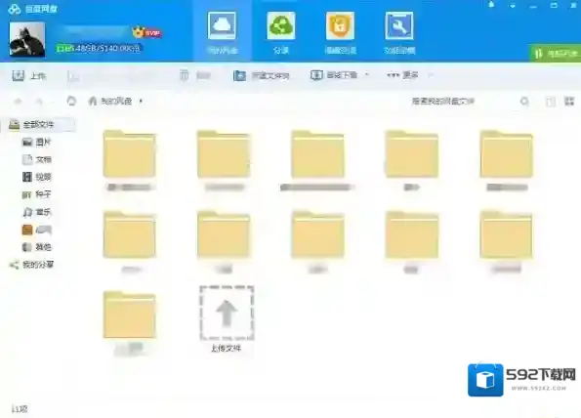Filter by 种子 in the sidebar
This screenshot has width=581, height=418.
coord(36,194)
